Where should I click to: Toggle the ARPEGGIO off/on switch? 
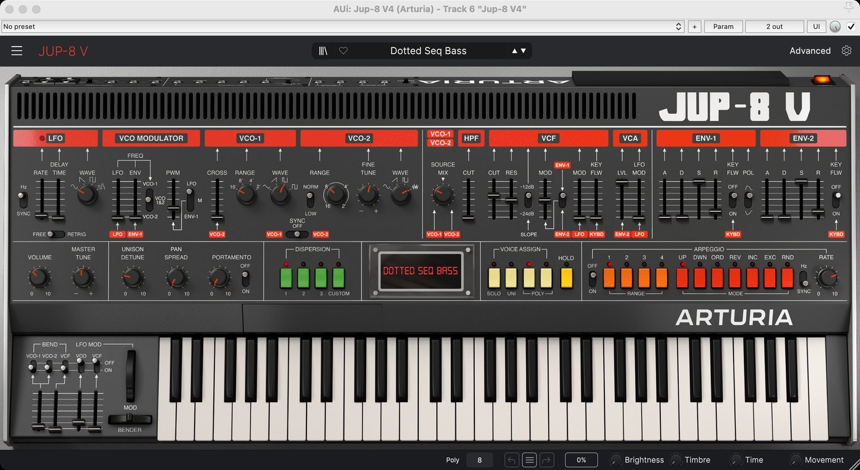[593, 278]
